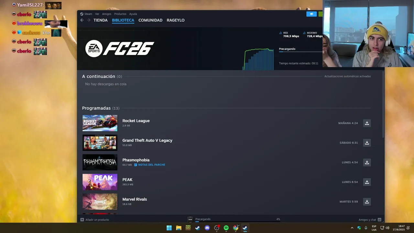
Task: Click Actualizaciones automáticas activadas text
Action: click(x=348, y=76)
